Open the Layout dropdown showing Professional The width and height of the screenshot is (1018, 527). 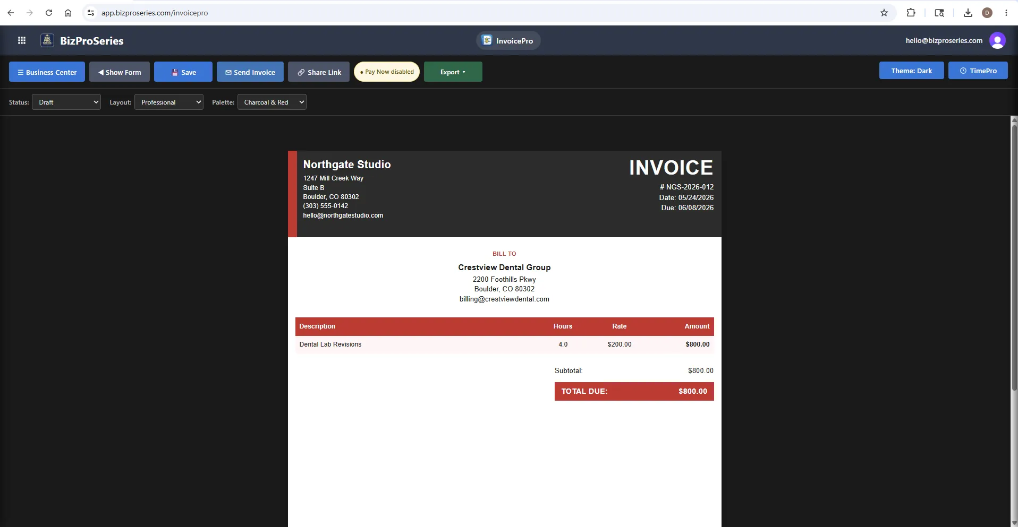pyautogui.click(x=169, y=102)
